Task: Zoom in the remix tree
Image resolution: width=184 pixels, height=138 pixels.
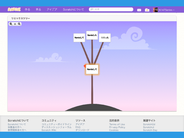Action: 19,24
